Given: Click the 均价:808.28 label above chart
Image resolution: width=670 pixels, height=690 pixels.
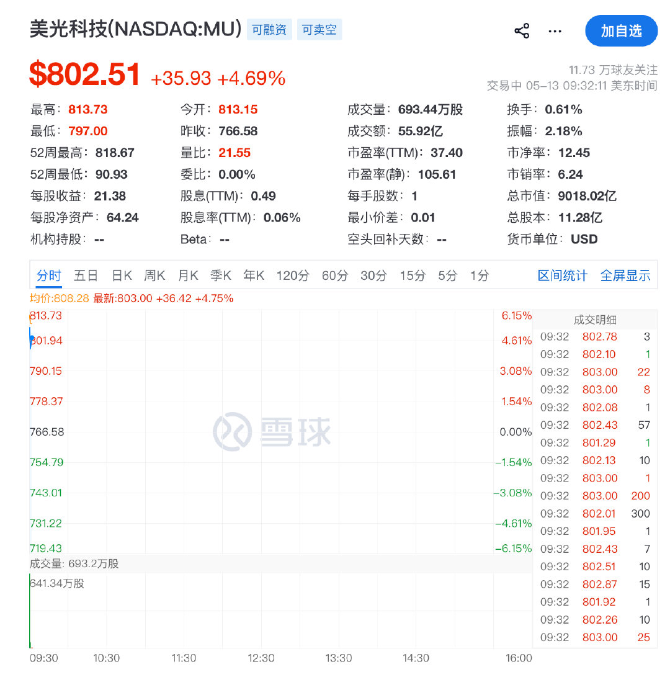Looking at the screenshot, I should [x=60, y=298].
